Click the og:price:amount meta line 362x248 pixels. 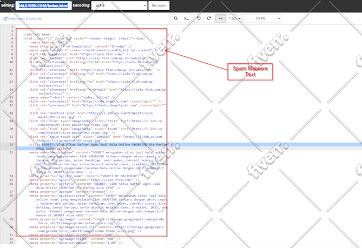click(x=76, y=243)
